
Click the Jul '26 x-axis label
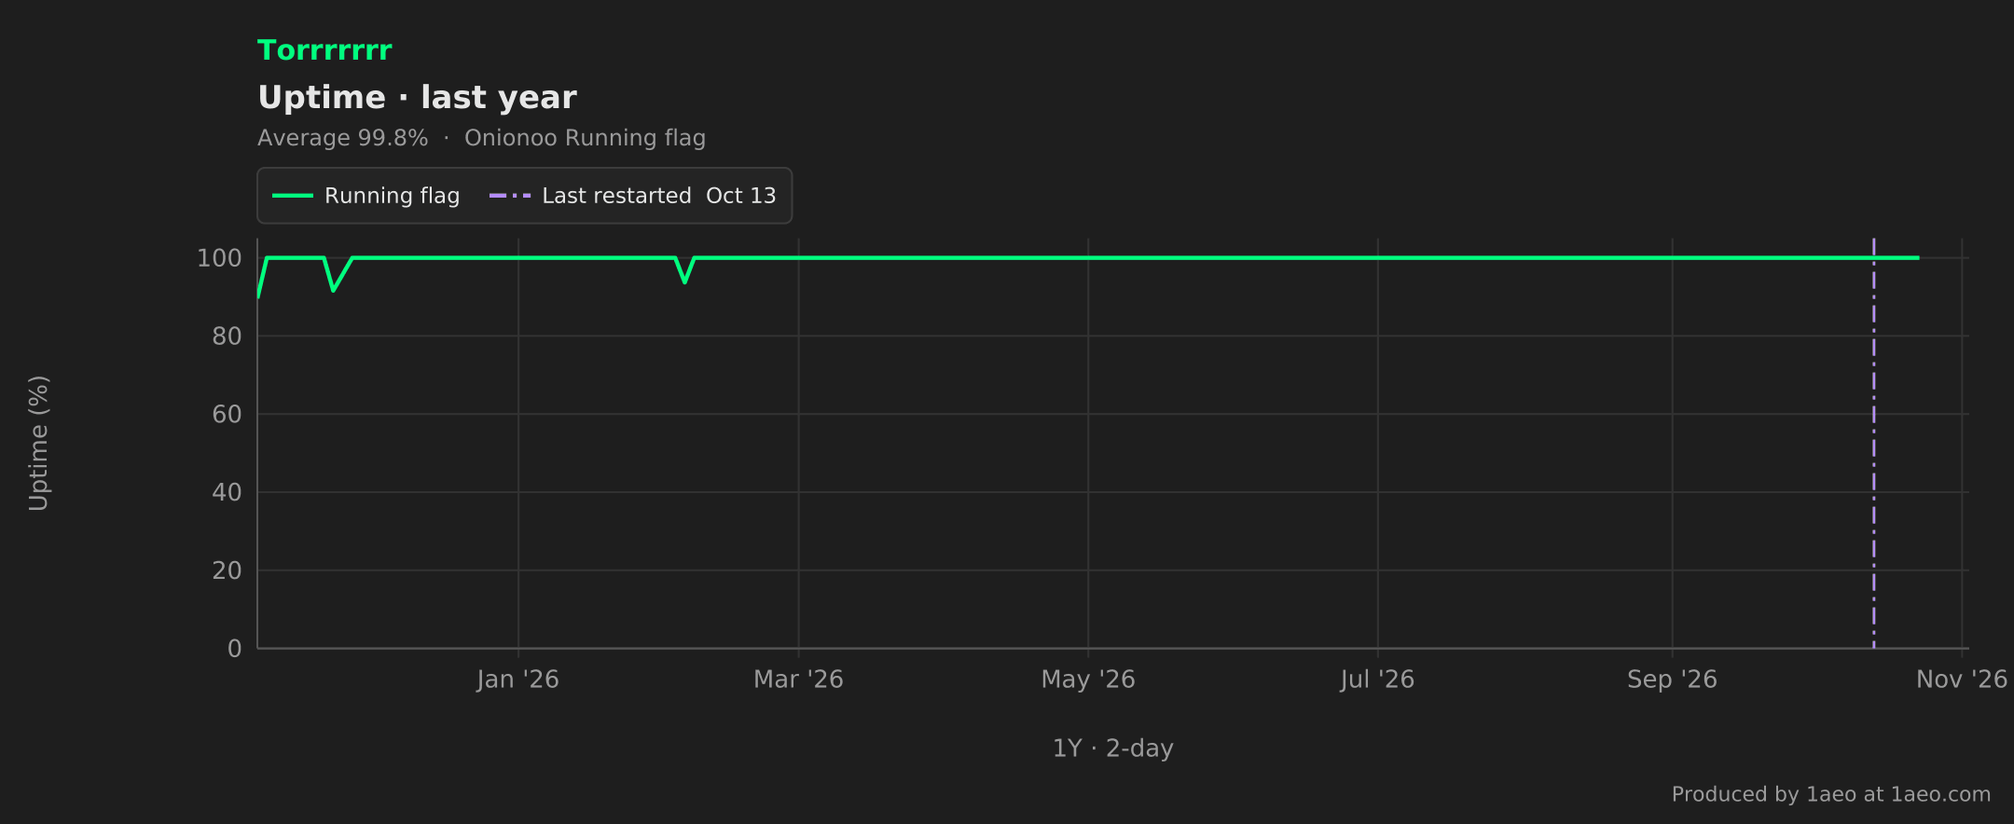click(1377, 680)
